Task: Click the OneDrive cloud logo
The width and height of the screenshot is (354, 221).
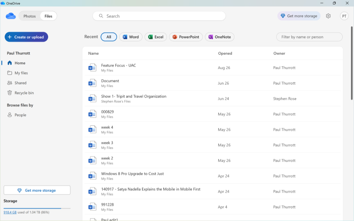Action: 11,16
